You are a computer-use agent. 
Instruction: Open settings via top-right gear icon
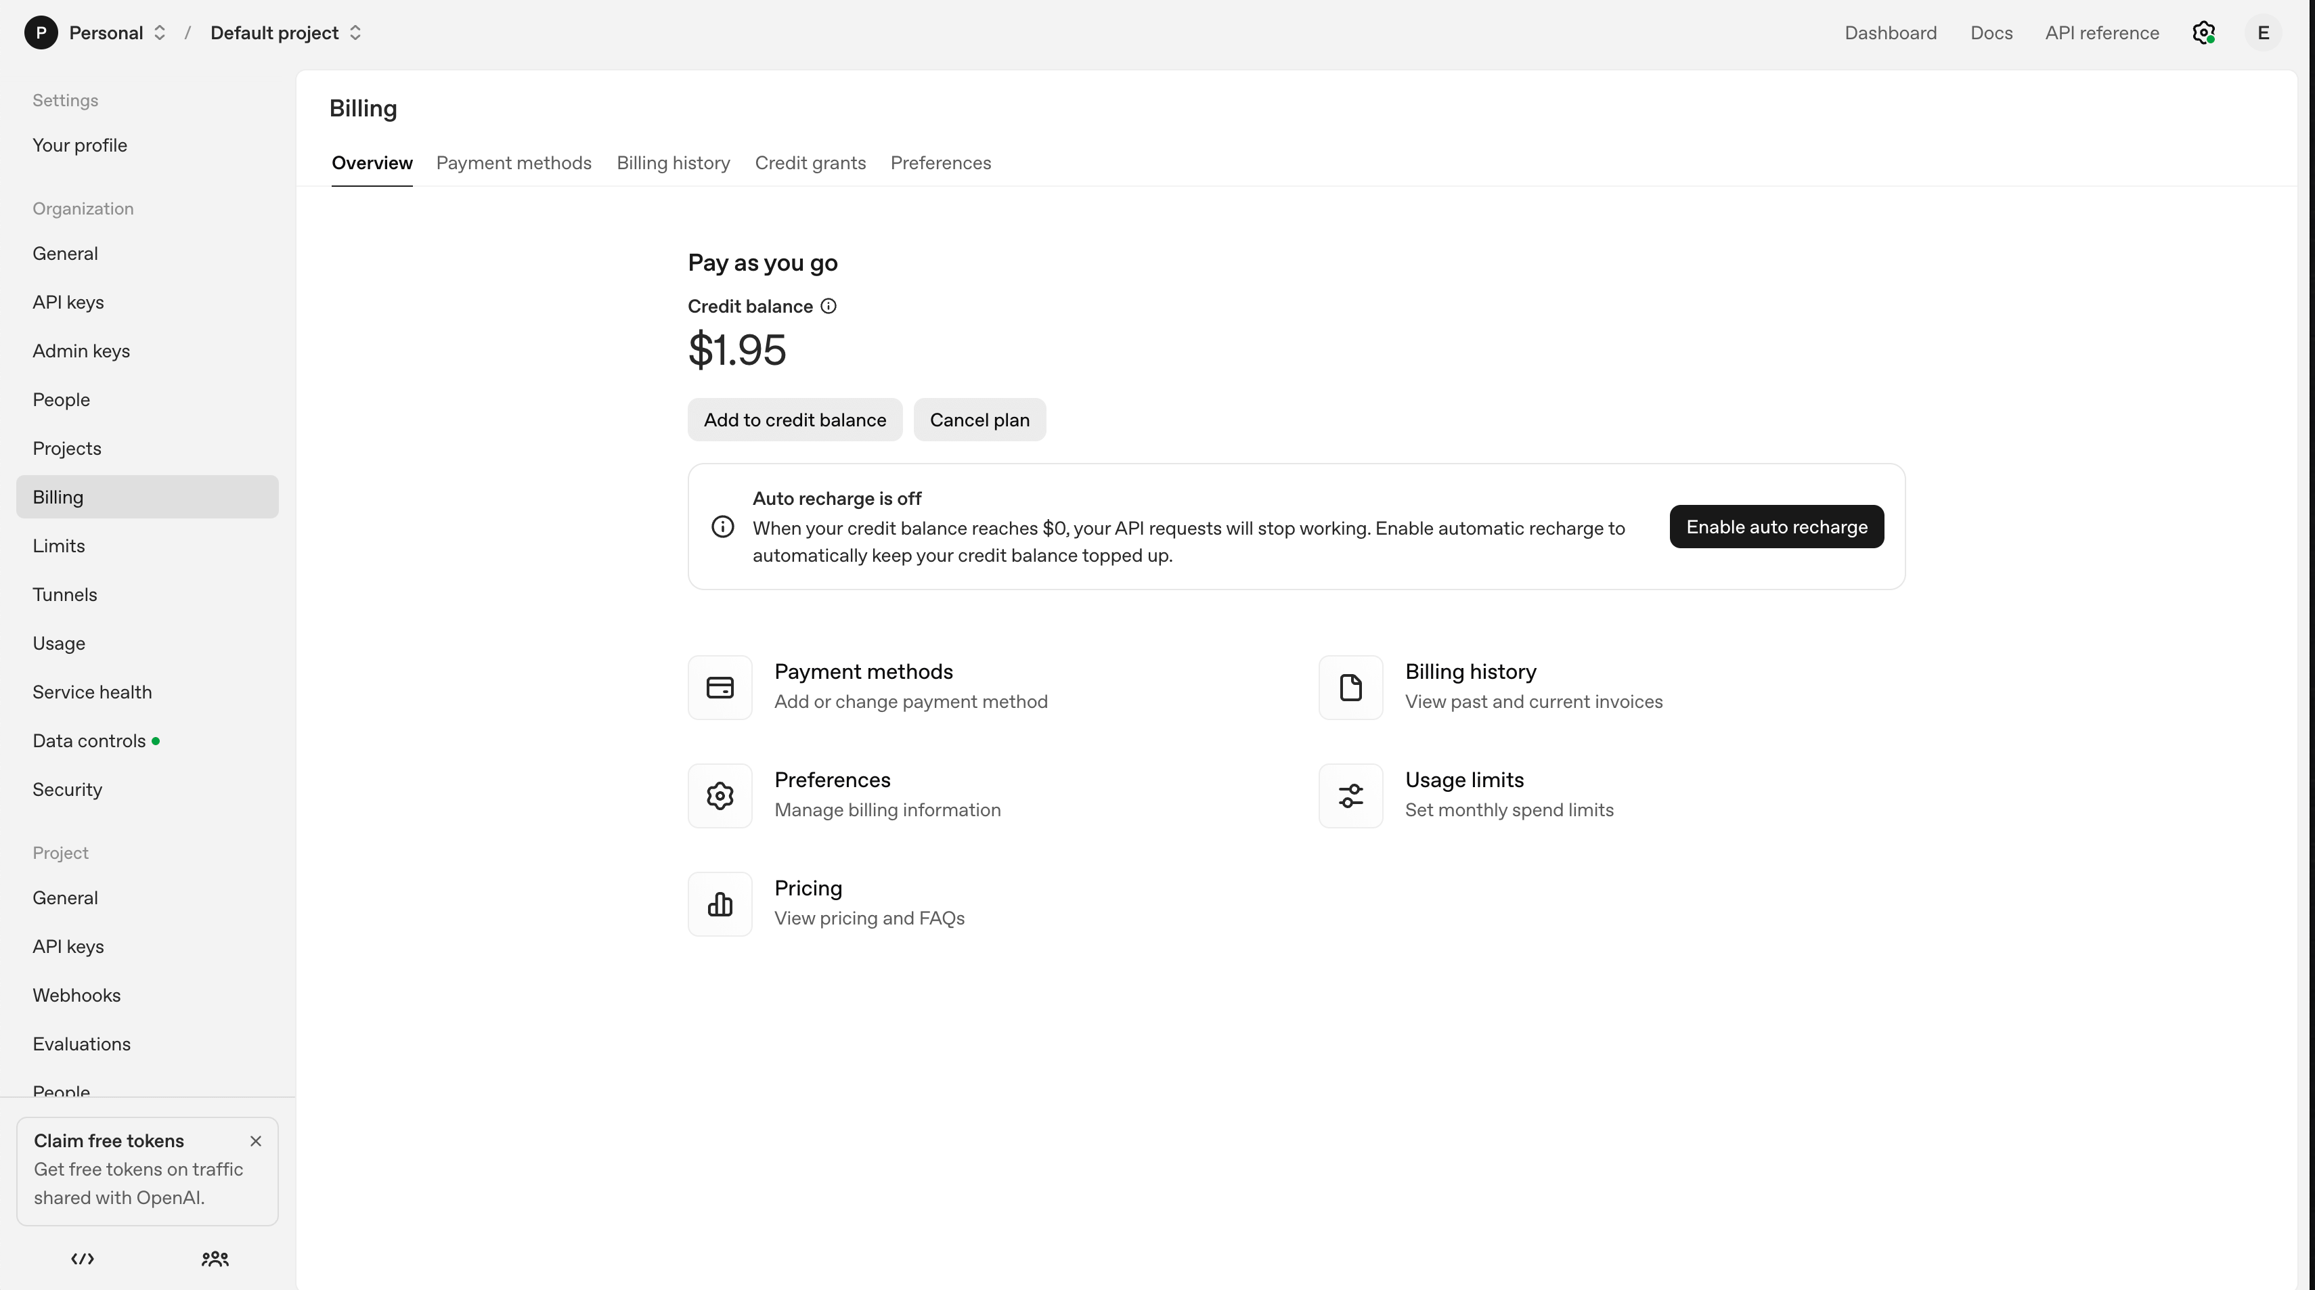coord(2203,33)
